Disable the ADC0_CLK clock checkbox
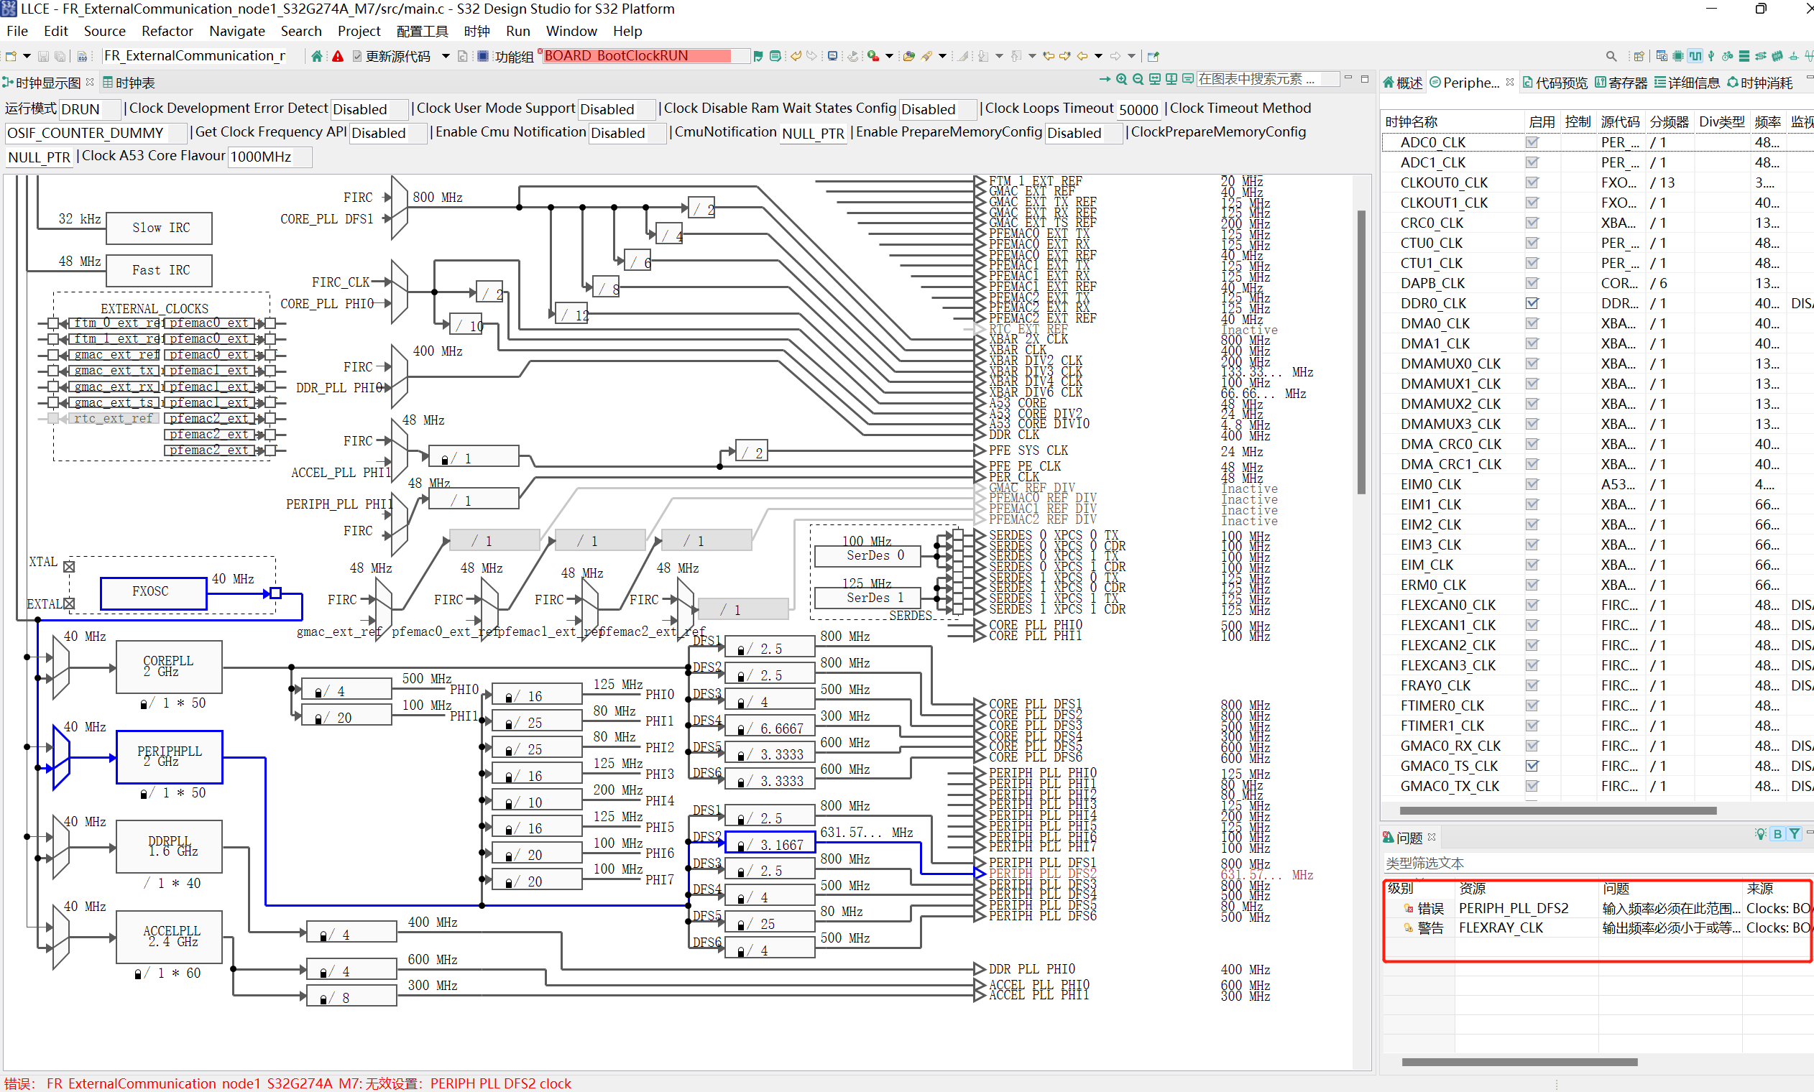This screenshot has width=1814, height=1092. (1532, 142)
